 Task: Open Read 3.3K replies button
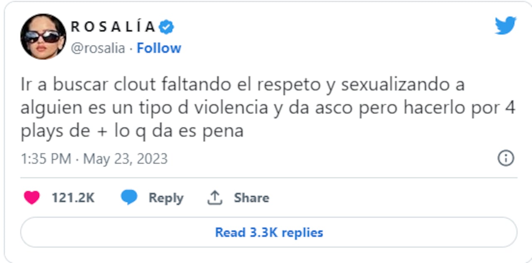pyautogui.click(x=268, y=232)
